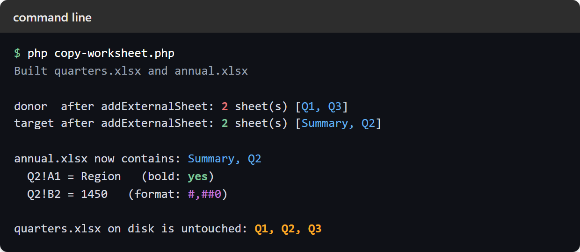This screenshot has width=580, height=252.
Task: Click the "Q2!B2 = 1450" output
Action: (68, 194)
